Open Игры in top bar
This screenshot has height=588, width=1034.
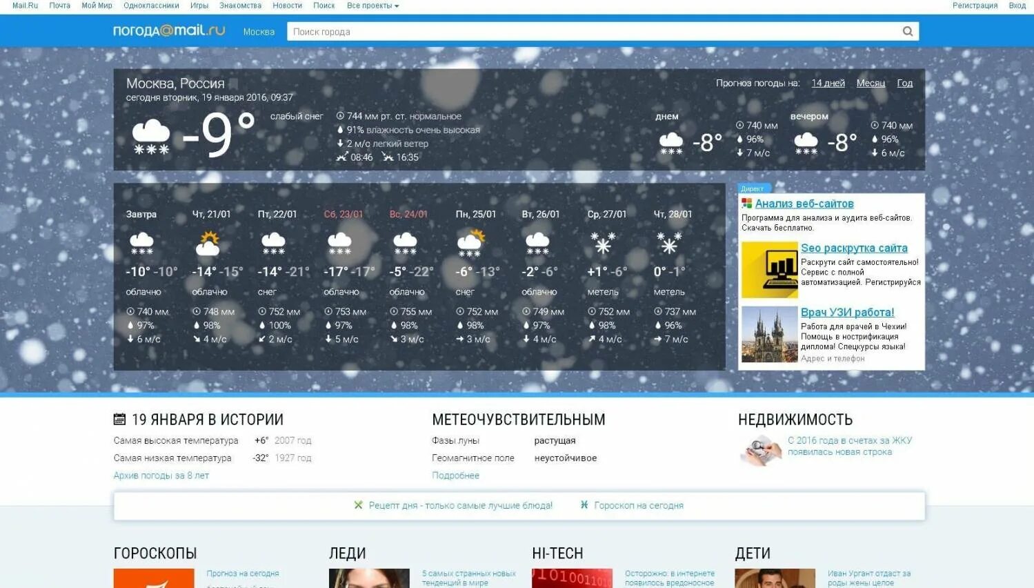[x=199, y=6]
